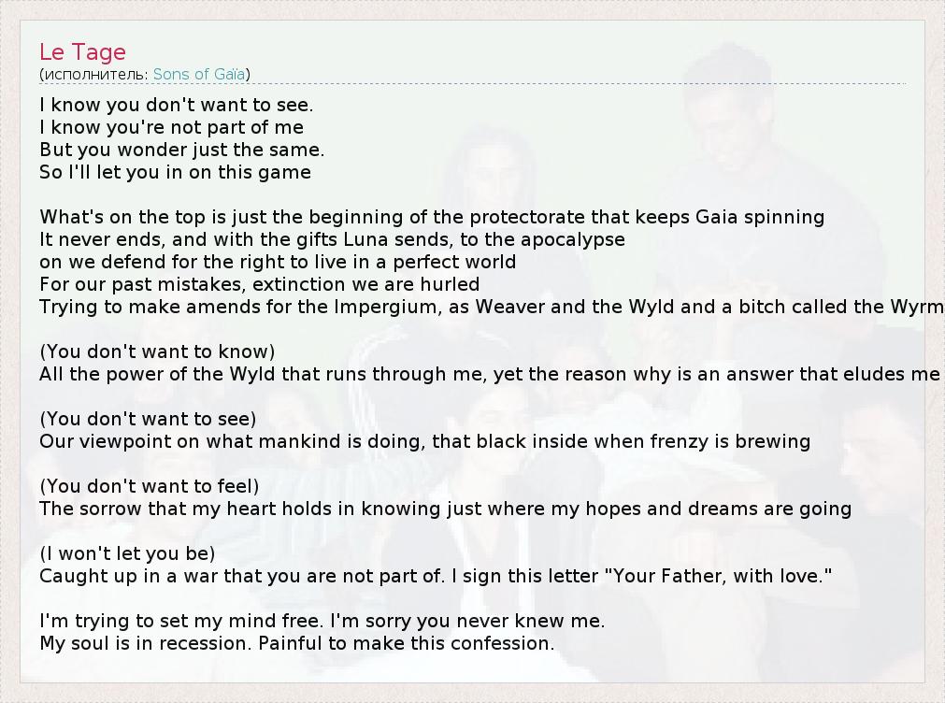The width and height of the screenshot is (945, 703).
Task: Click the line starting "Our viewpoint on what mankind"
Action: point(424,441)
